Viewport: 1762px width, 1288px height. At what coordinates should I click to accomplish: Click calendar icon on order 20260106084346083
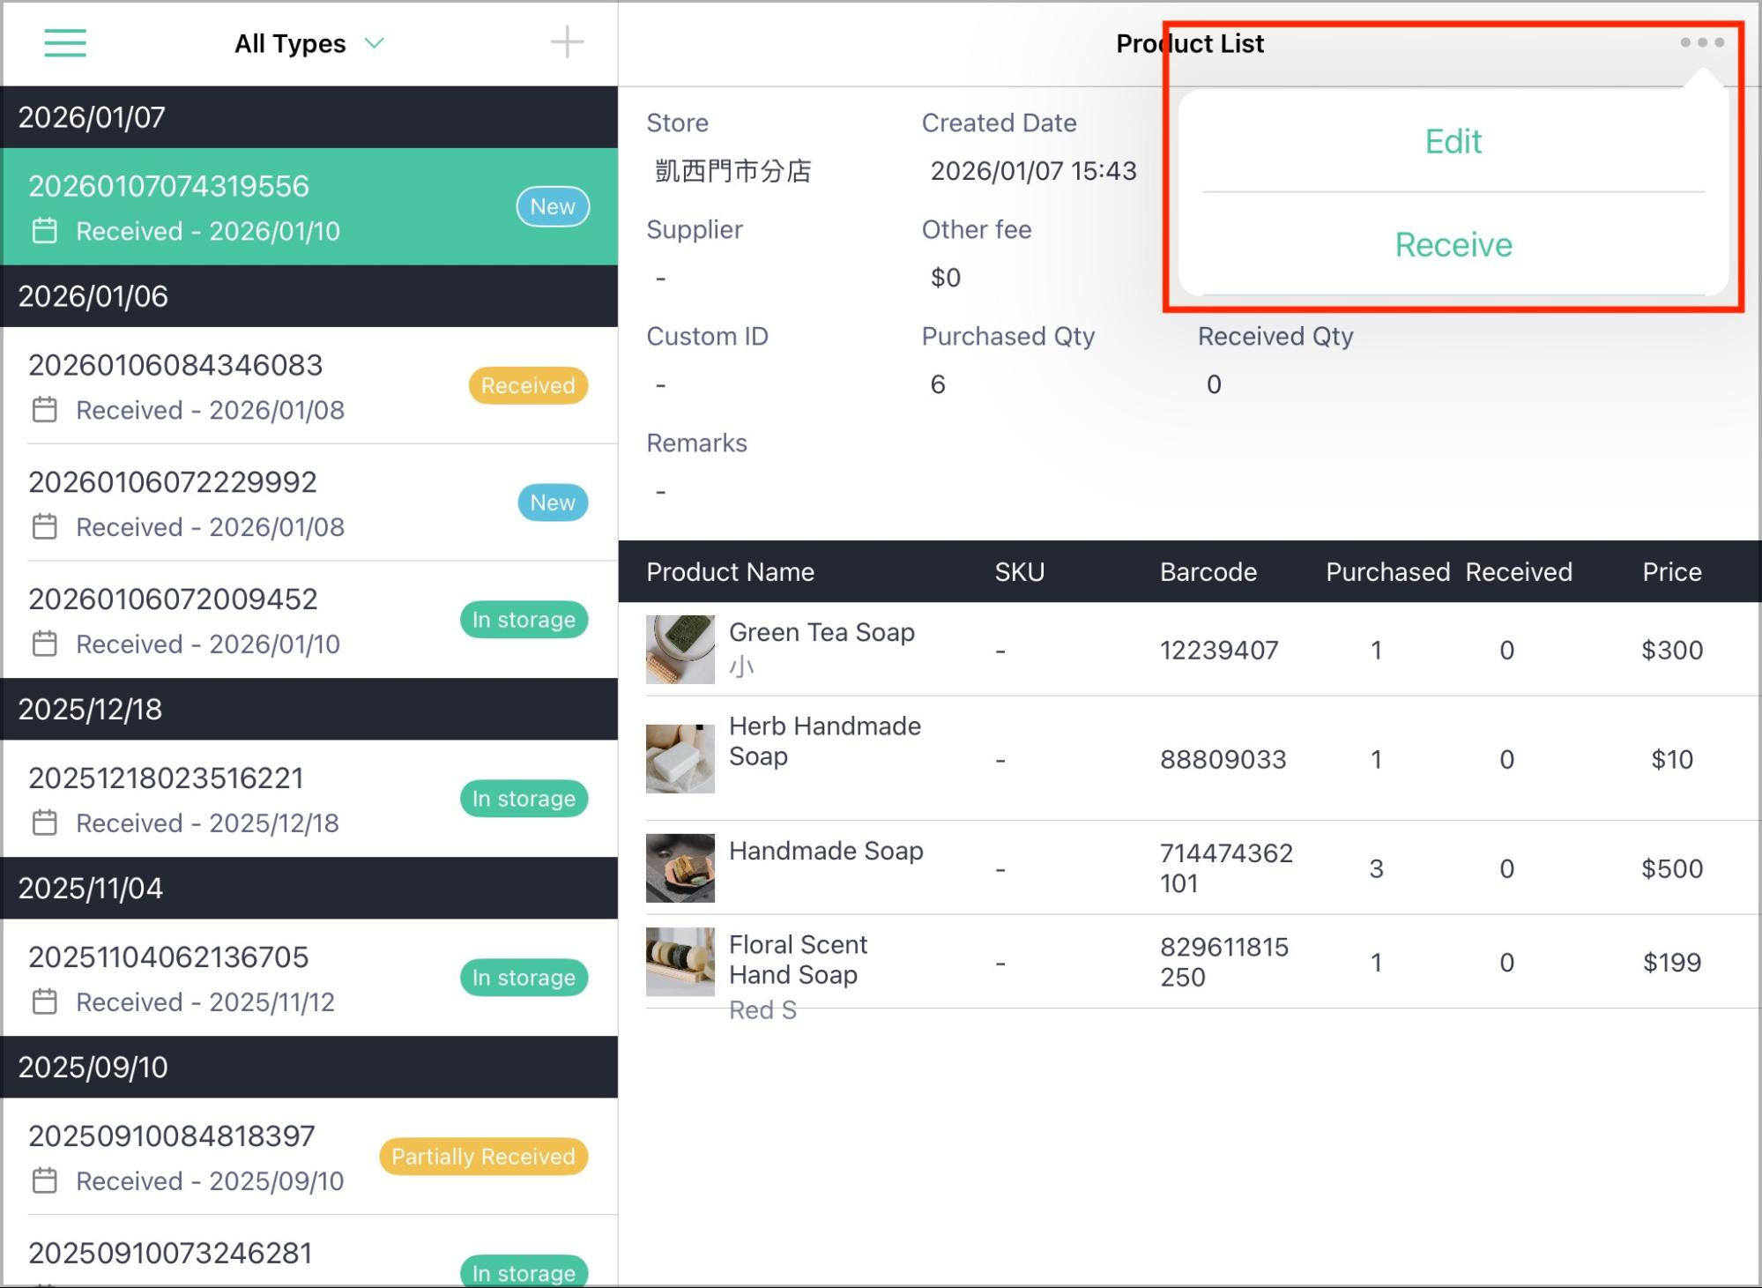click(x=45, y=410)
